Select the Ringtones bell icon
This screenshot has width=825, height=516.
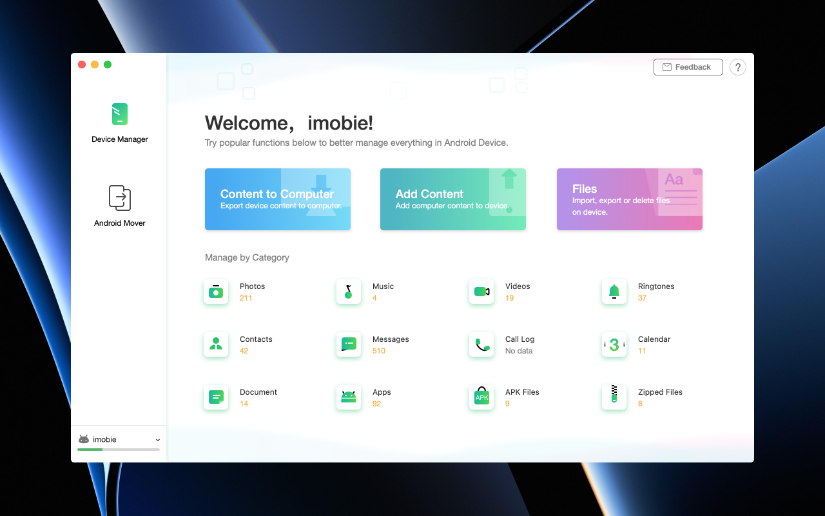(x=614, y=292)
